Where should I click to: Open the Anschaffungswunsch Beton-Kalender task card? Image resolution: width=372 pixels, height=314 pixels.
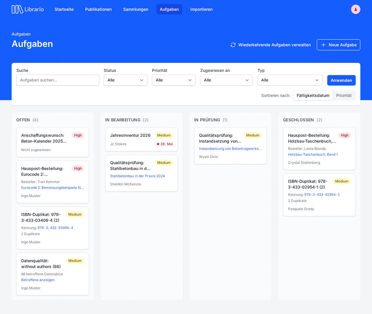click(53, 142)
